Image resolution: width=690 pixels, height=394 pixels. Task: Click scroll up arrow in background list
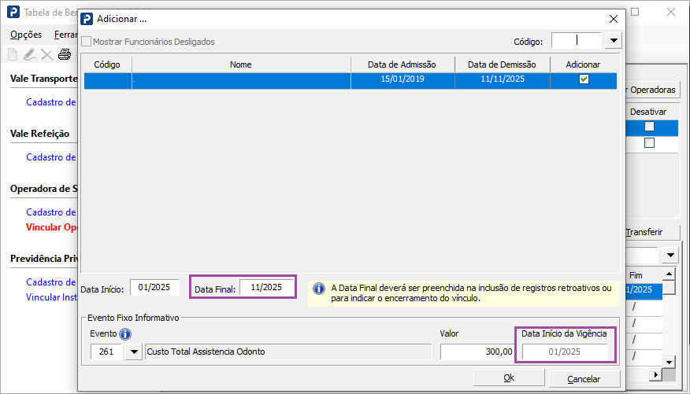669,274
